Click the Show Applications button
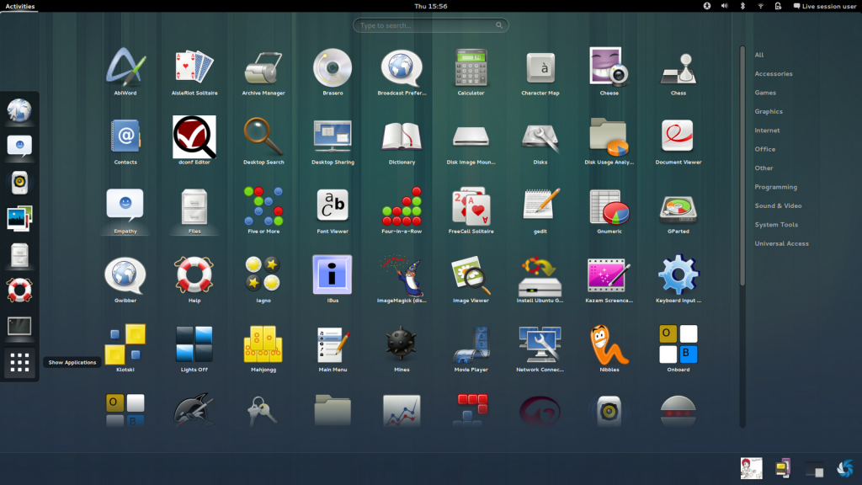The image size is (862, 485). click(19, 362)
